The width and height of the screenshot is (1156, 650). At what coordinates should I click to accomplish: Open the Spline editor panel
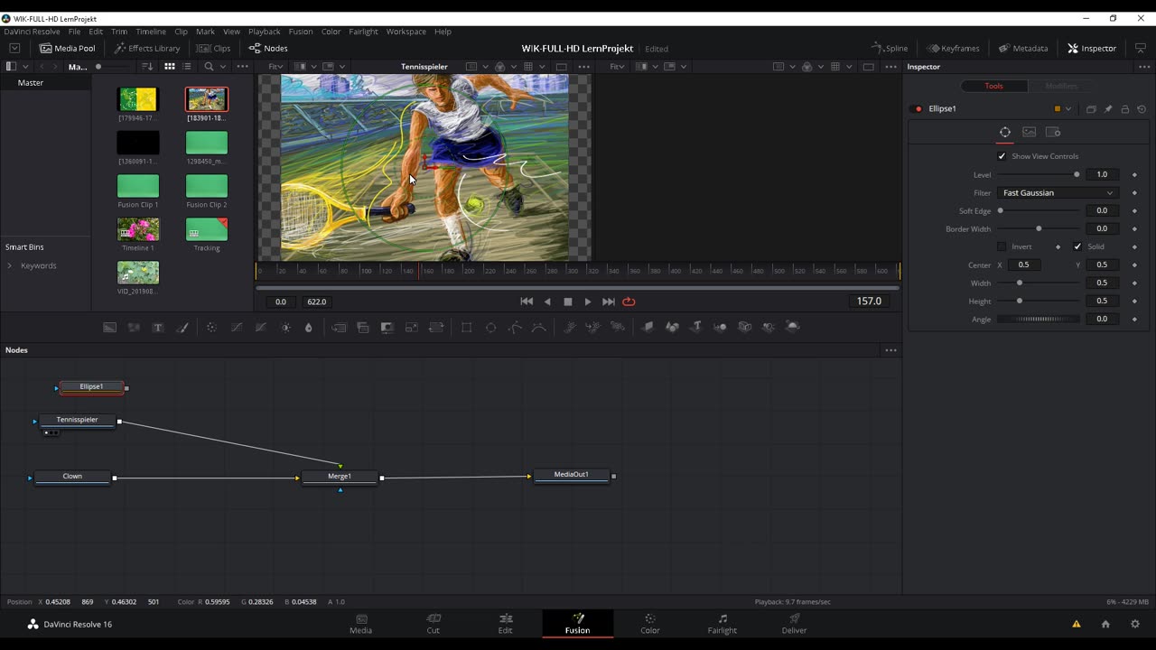click(890, 48)
